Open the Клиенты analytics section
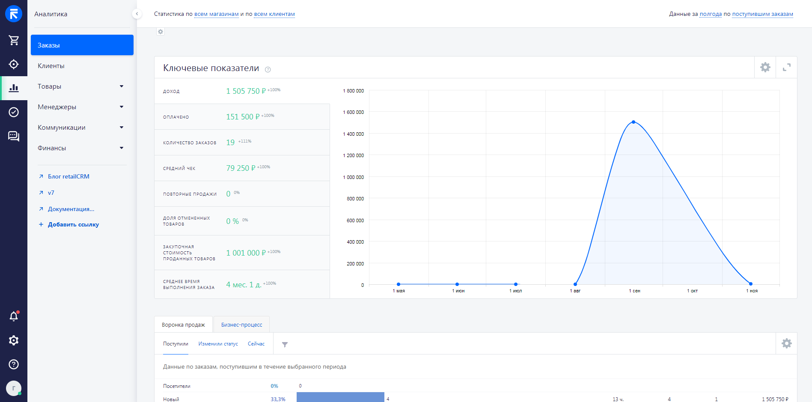The image size is (812, 402). coord(51,66)
